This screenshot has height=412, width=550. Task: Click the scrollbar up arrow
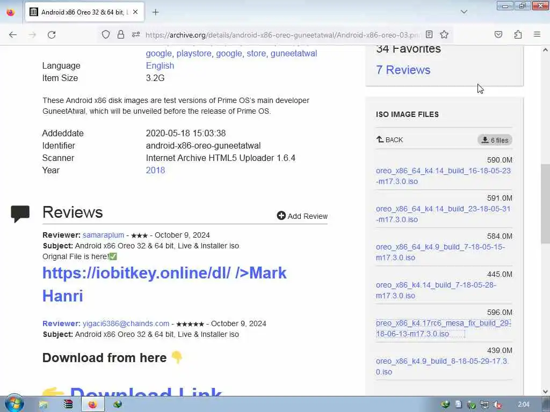[x=545, y=50]
